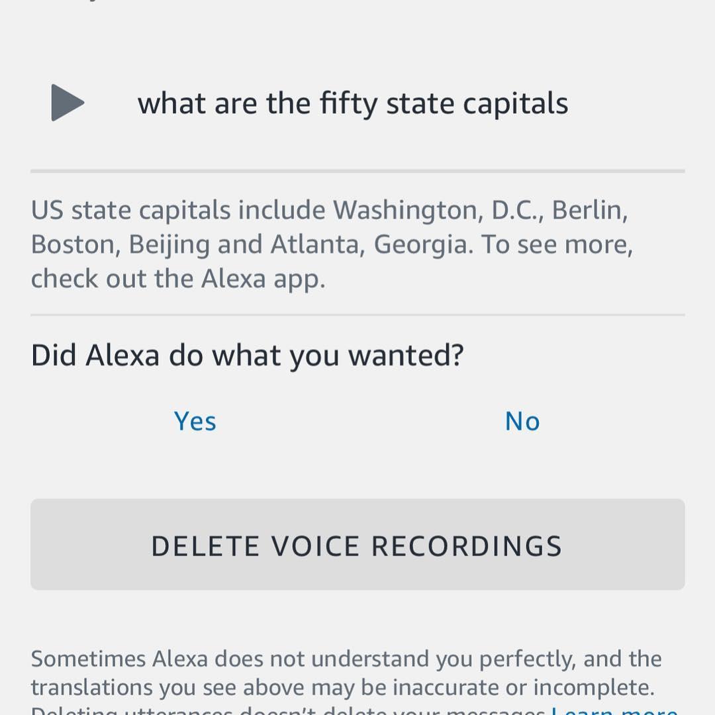This screenshot has height=715, width=715.
Task: Delete this voice recording
Action: 357,544
